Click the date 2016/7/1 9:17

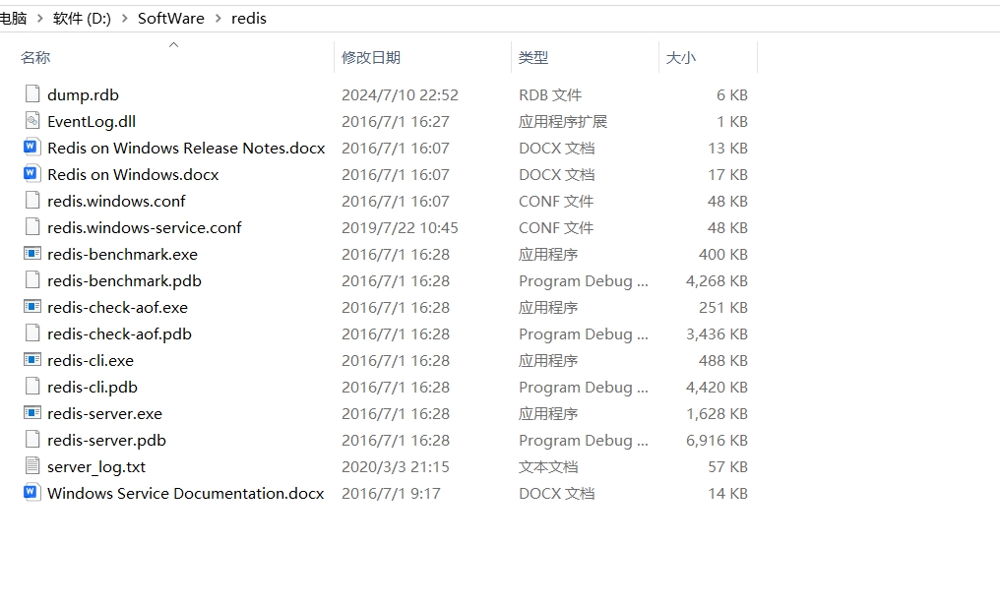coord(391,494)
